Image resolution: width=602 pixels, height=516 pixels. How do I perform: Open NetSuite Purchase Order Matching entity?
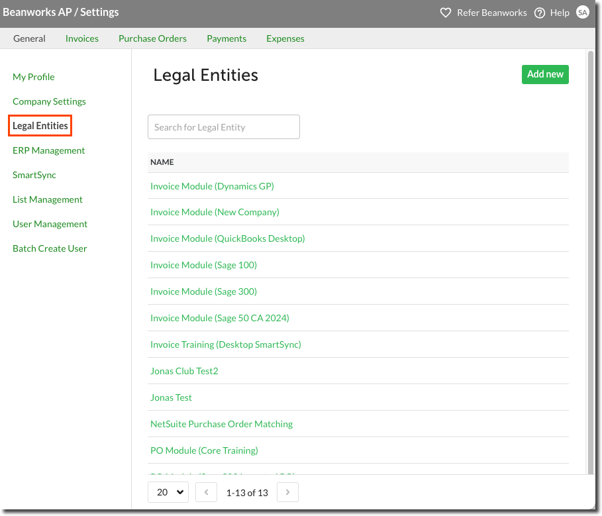coord(221,424)
